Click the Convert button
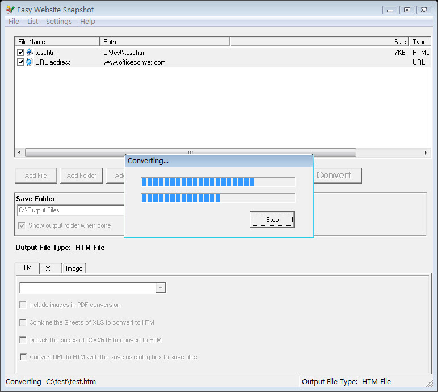This screenshot has height=392, width=438. (x=338, y=176)
